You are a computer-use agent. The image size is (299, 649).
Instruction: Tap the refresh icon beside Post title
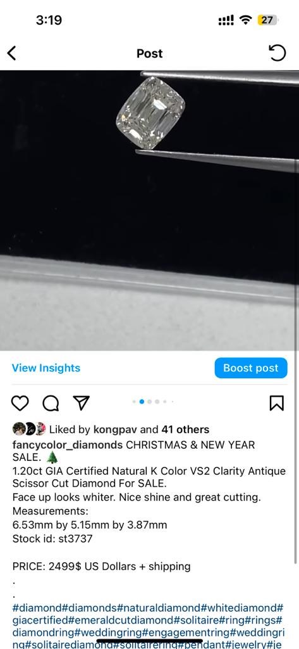point(277,53)
